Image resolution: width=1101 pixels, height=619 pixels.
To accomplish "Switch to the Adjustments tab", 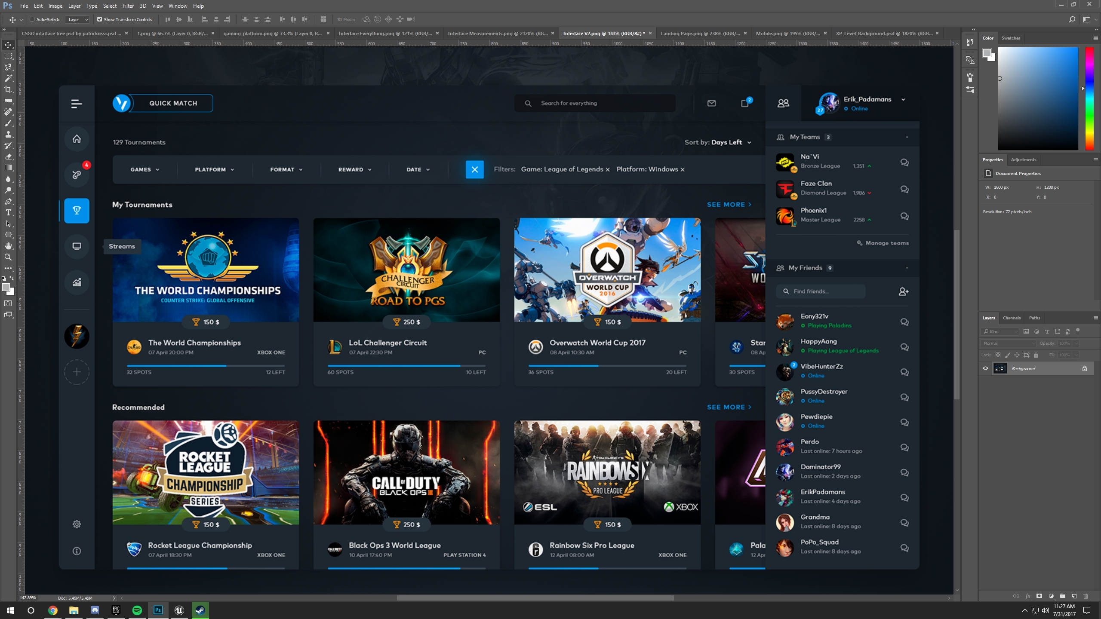I will point(1024,159).
